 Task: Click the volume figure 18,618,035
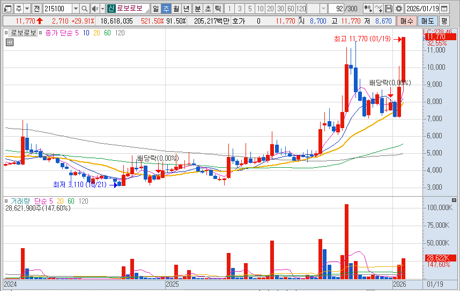116,21
